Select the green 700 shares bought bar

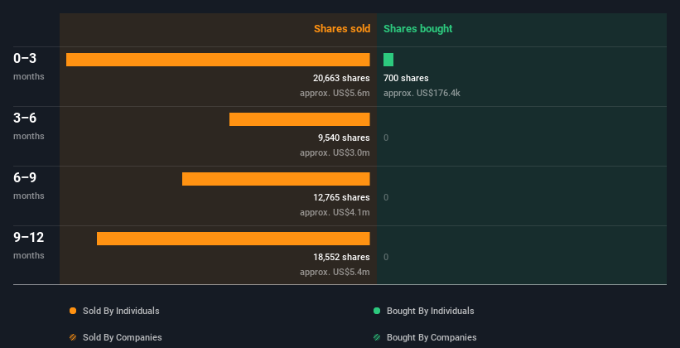point(388,60)
